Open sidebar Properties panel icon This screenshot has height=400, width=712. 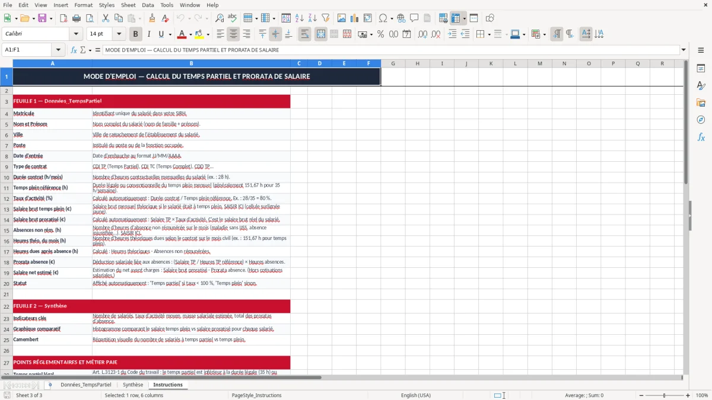pos(701,69)
